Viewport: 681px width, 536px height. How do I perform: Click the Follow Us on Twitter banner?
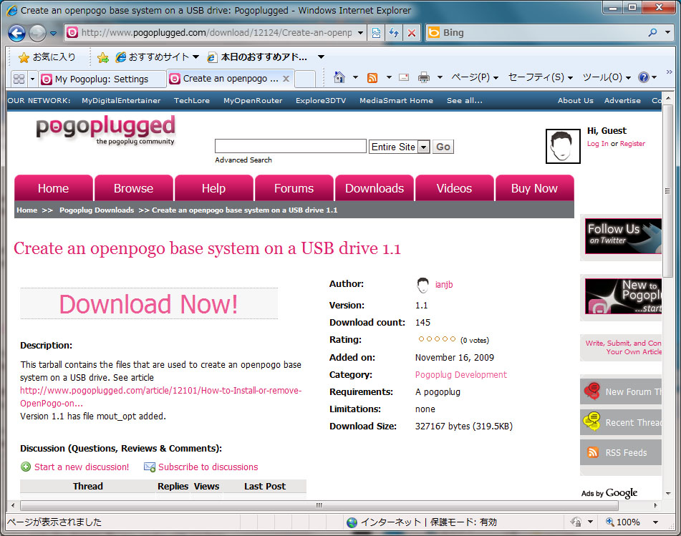pos(623,236)
